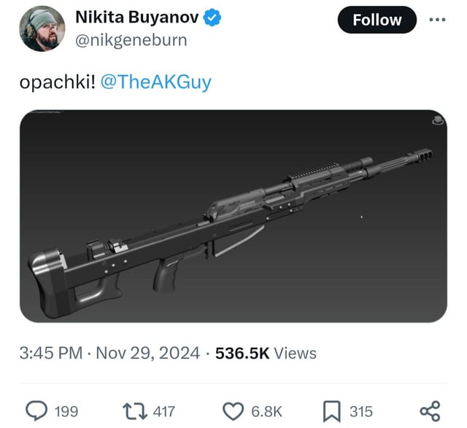
Task: Click the 417 reposts count
Action: pyautogui.click(x=163, y=412)
